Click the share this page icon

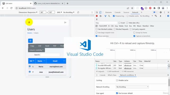click(x=128, y=8)
